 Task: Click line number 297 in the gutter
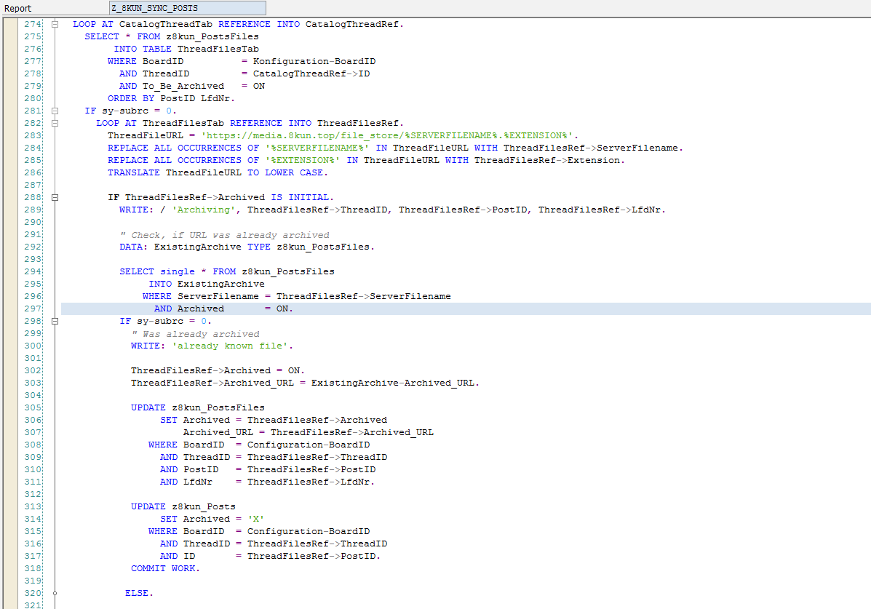[x=33, y=309]
